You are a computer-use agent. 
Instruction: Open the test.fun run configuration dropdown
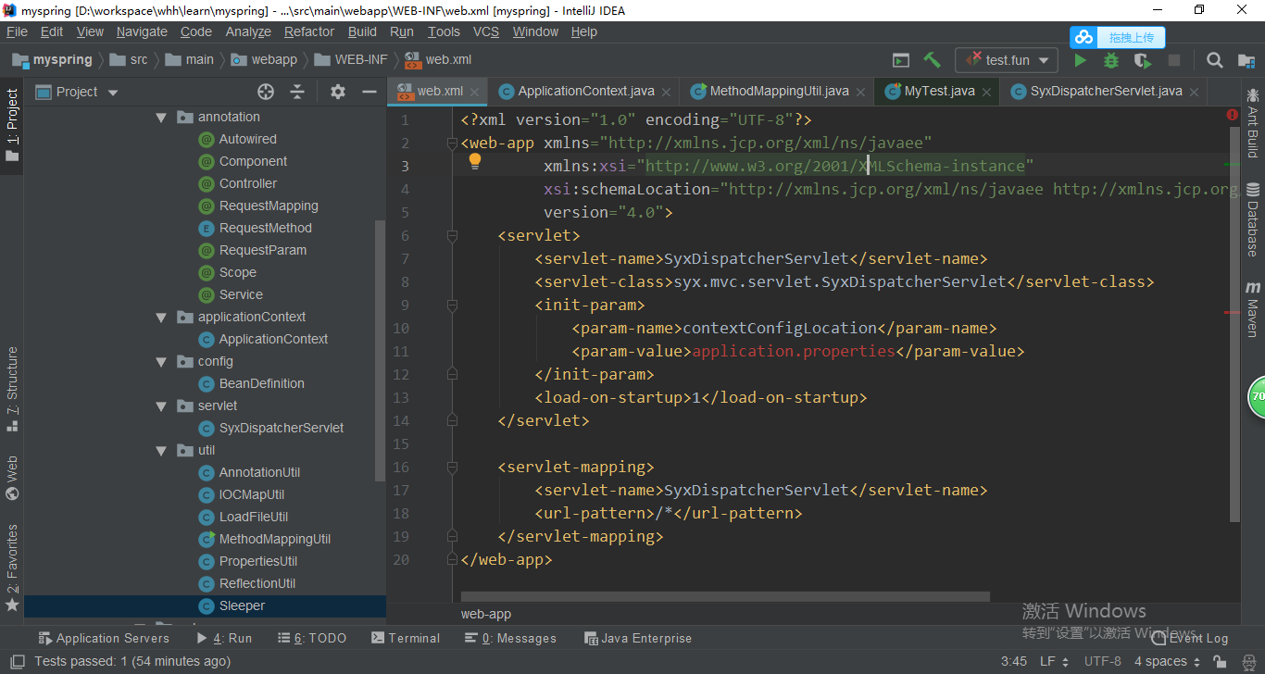pyautogui.click(x=1007, y=60)
